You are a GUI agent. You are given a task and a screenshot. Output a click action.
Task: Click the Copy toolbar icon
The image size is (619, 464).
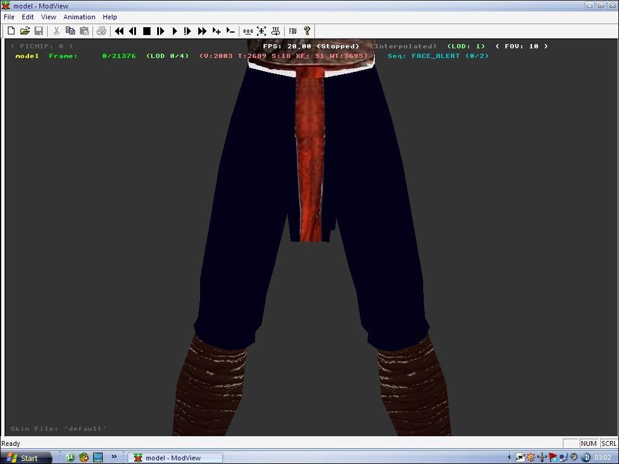[70, 31]
